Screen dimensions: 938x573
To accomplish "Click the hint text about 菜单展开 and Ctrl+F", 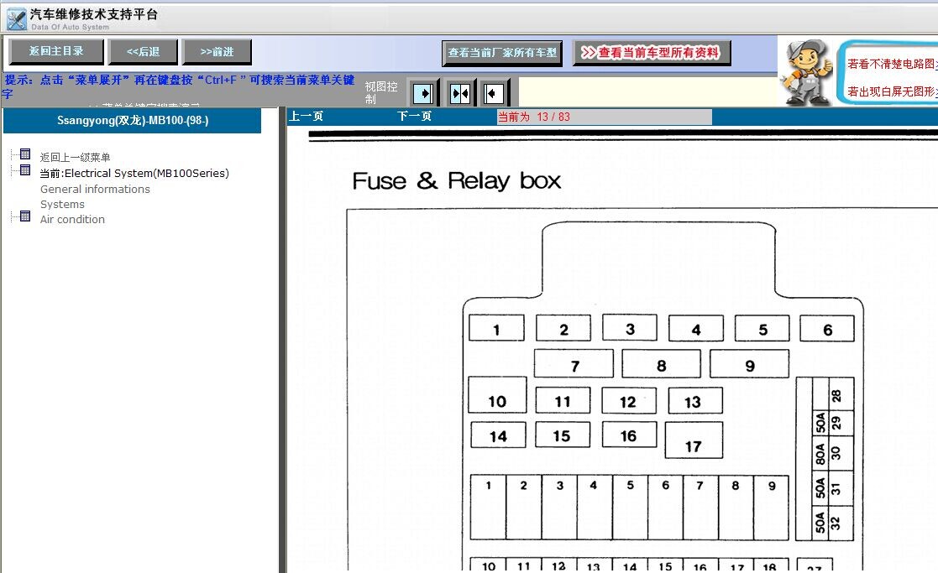I will pos(180,86).
